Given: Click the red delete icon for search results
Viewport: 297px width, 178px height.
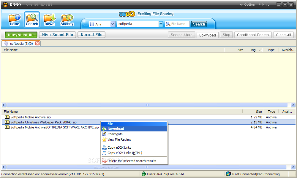Looking at the screenshot, I should 104,161.
